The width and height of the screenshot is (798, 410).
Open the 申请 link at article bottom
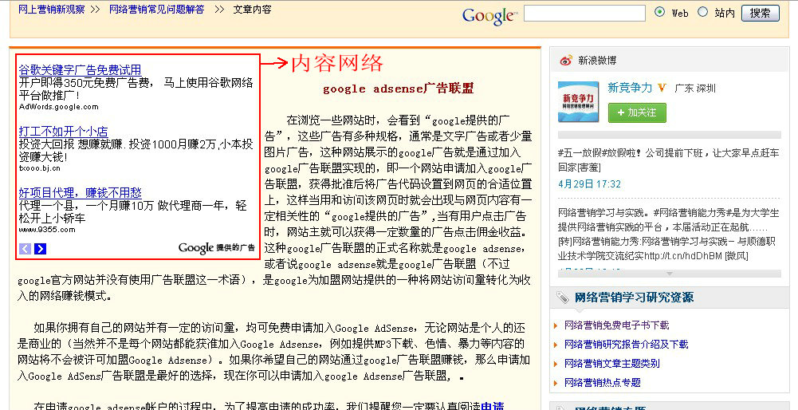point(492,406)
